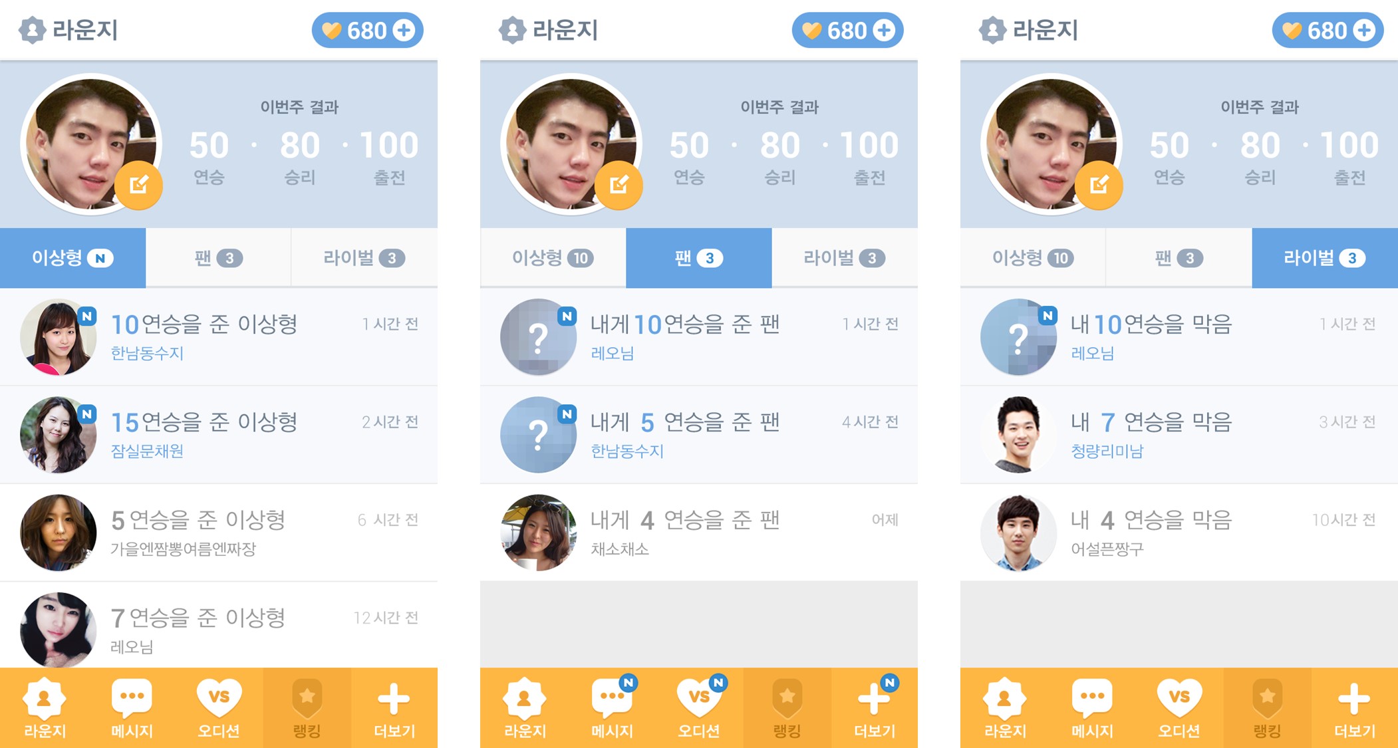Click username 어설픈짱구
Image resolution: width=1398 pixels, height=748 pixels.
coord(1107,549)
